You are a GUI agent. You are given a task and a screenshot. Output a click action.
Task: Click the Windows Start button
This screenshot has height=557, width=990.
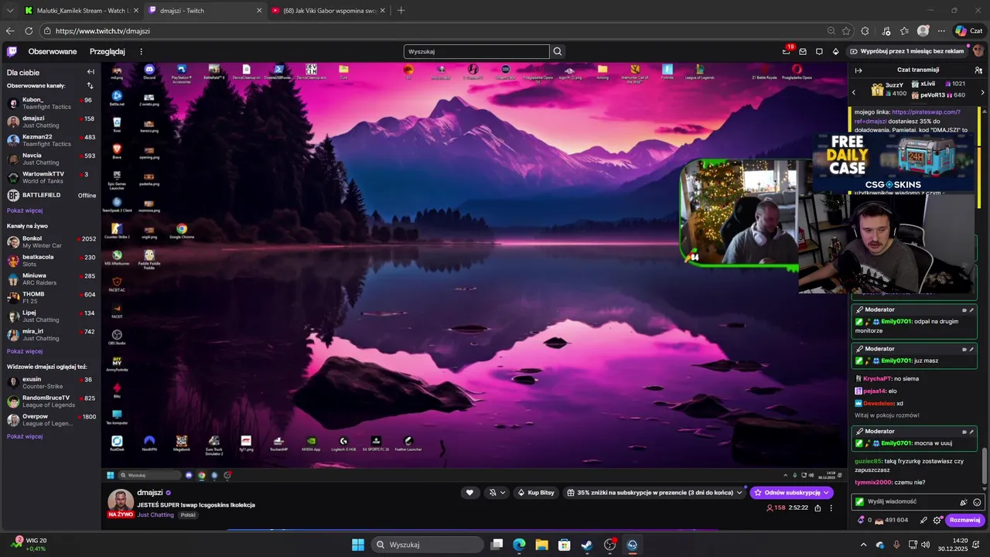click(x=358, y=545)
